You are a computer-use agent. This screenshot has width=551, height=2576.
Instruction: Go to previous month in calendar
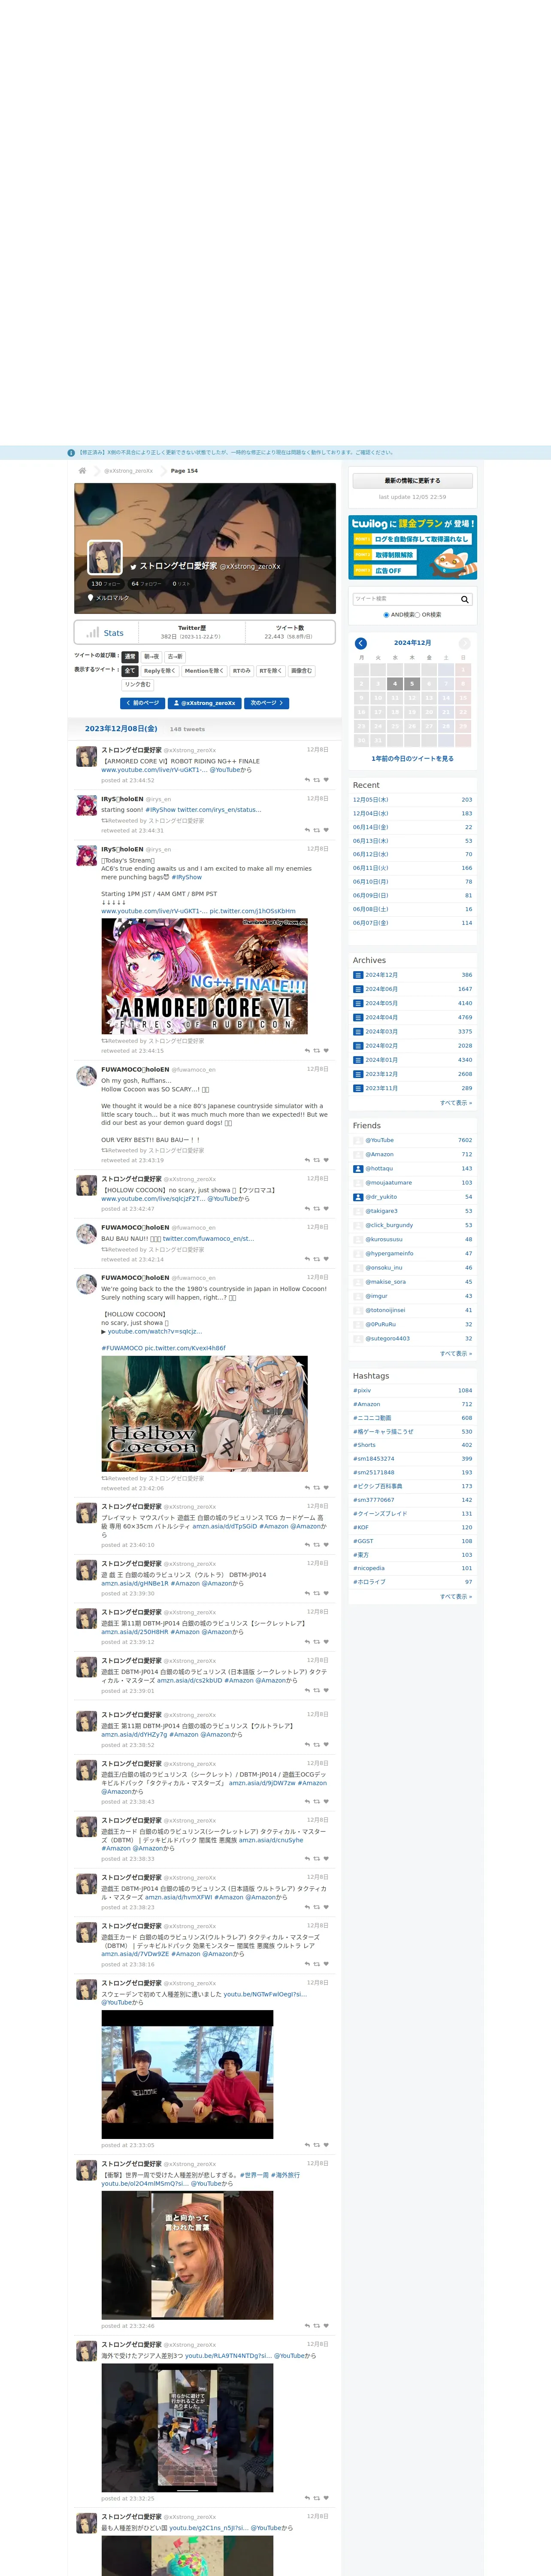(x=361, y=643)
